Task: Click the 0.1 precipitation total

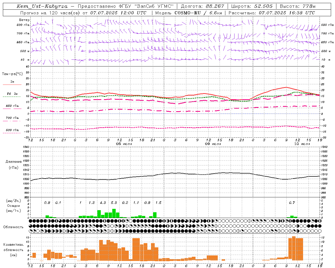Action: 58,203
